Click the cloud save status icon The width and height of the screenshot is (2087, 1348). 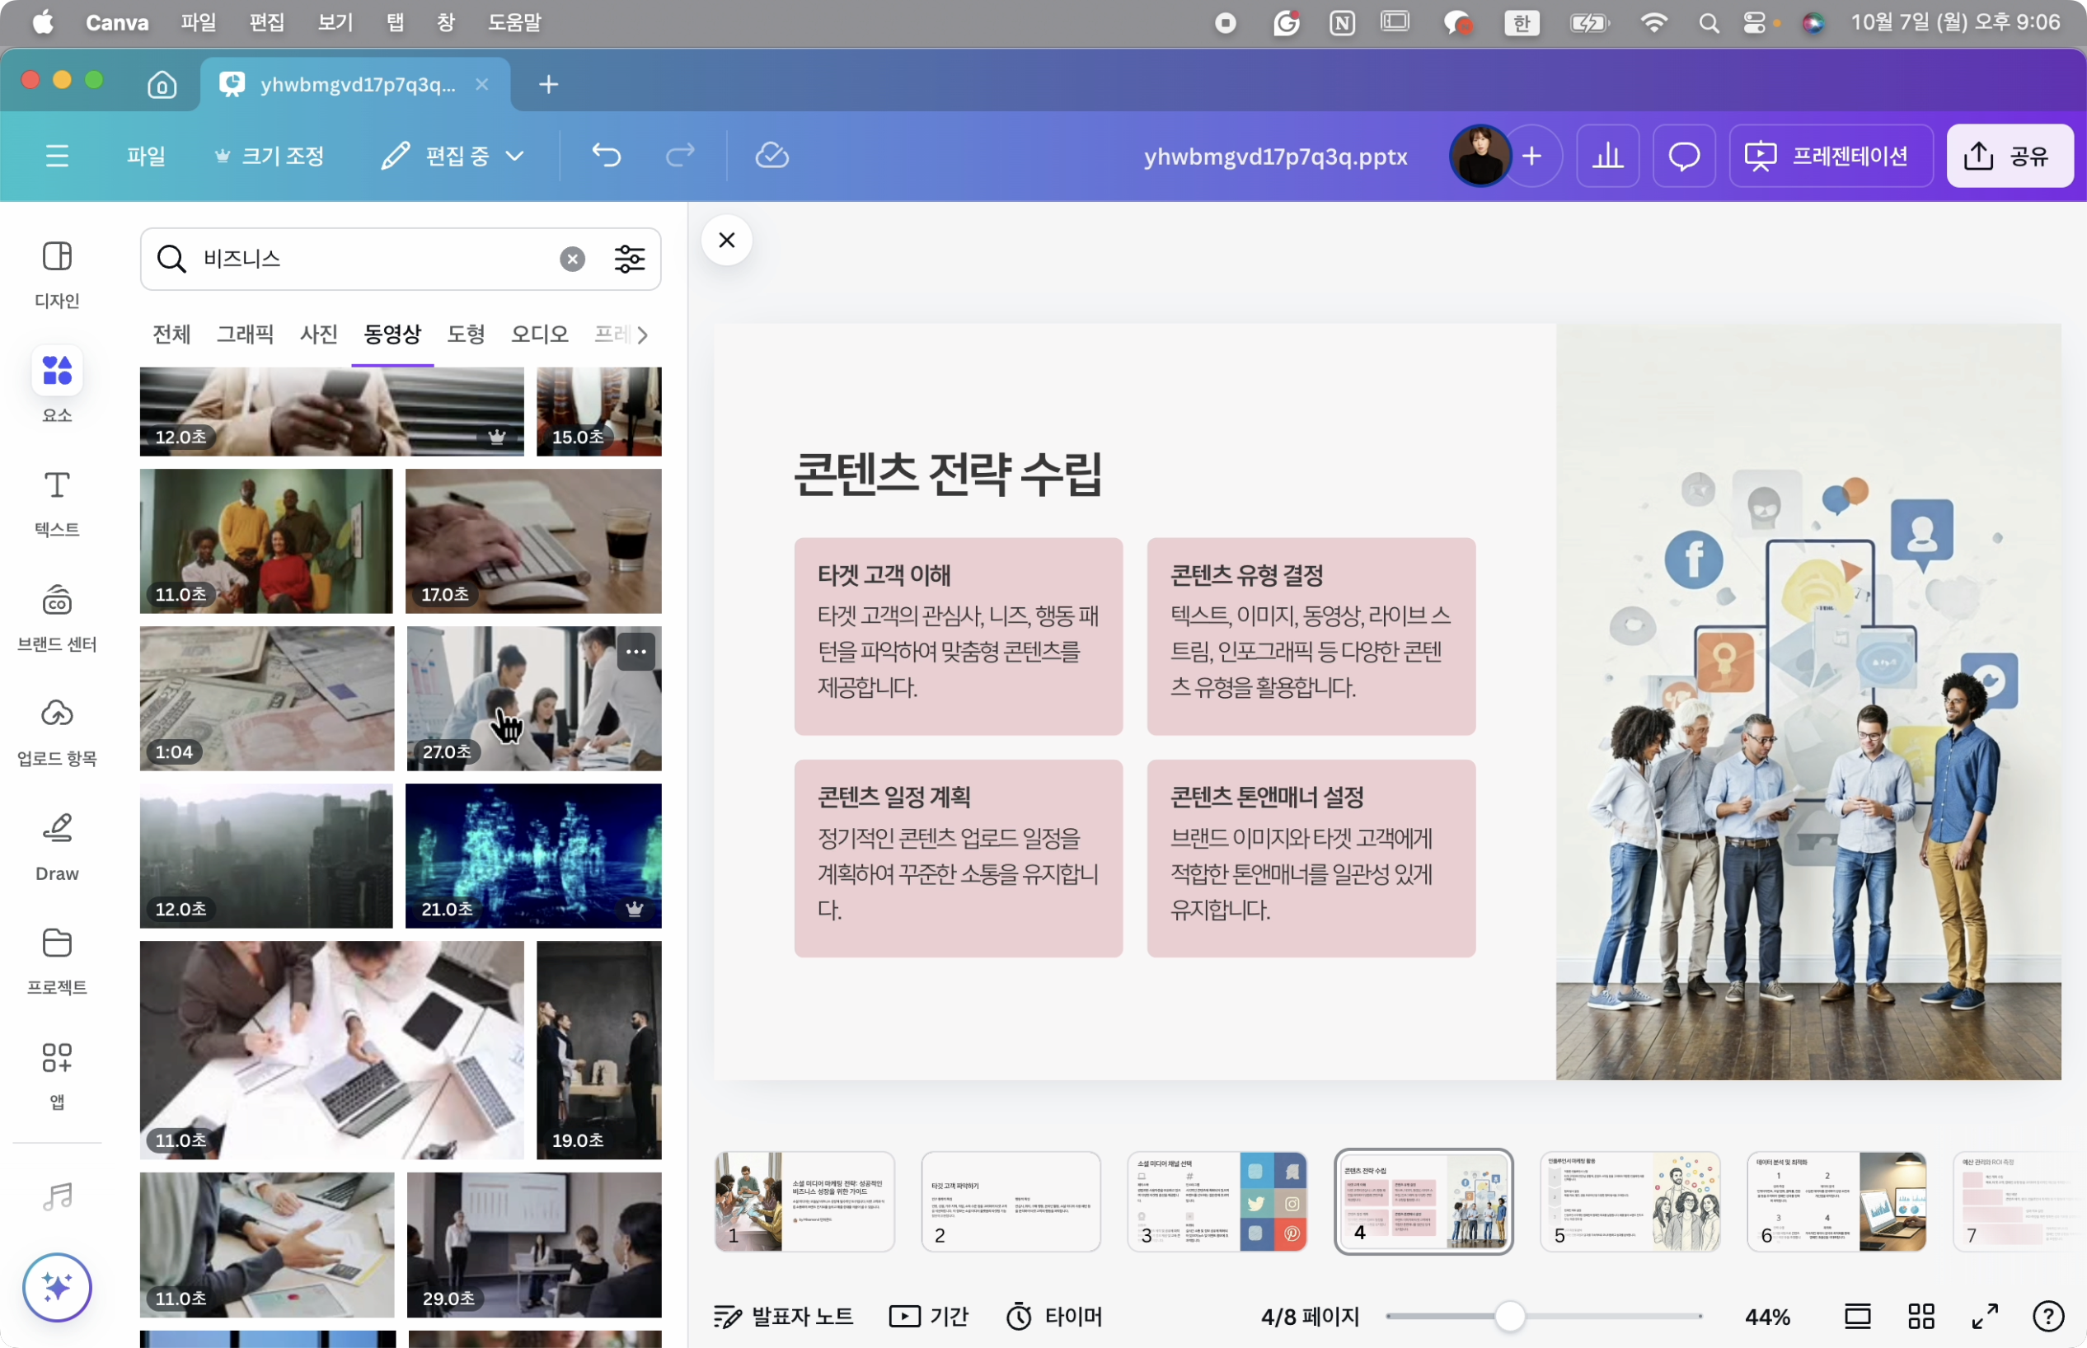(771, 156)
